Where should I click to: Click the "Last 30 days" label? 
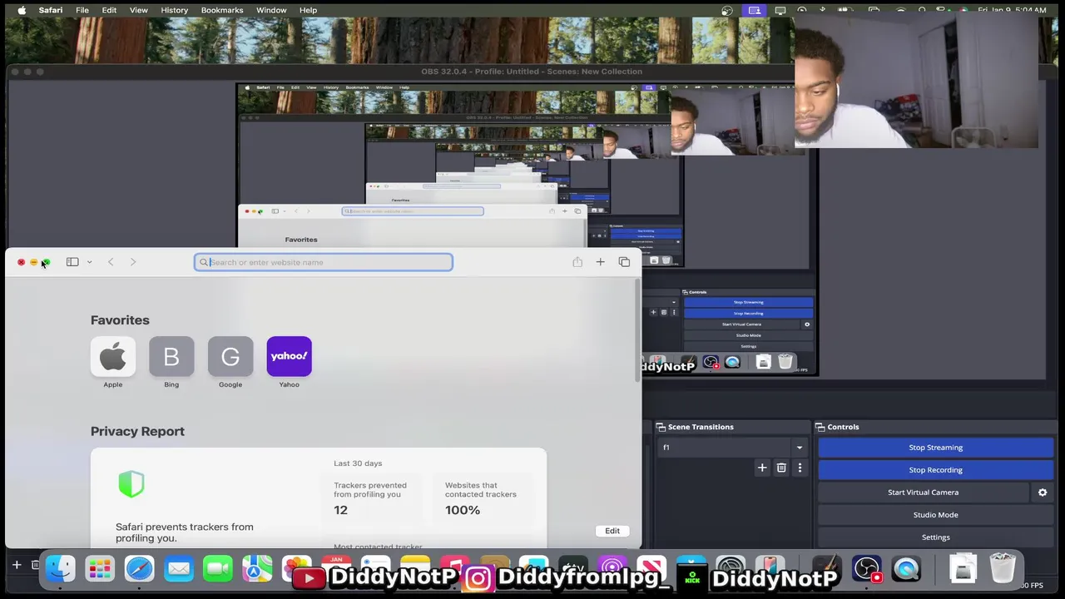click(358, 463)
